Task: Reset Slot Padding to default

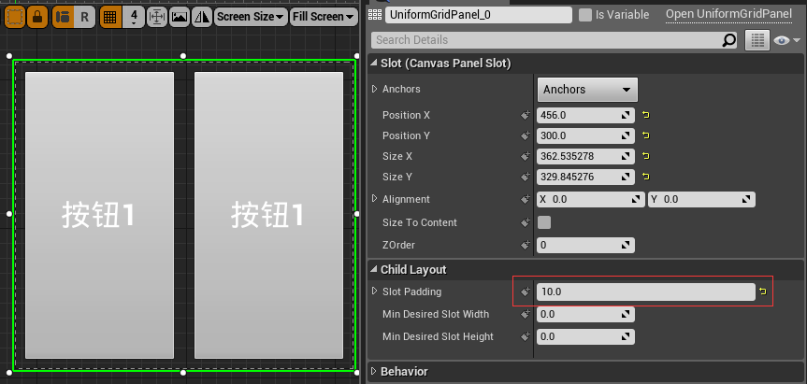Action: coord(763,292)
